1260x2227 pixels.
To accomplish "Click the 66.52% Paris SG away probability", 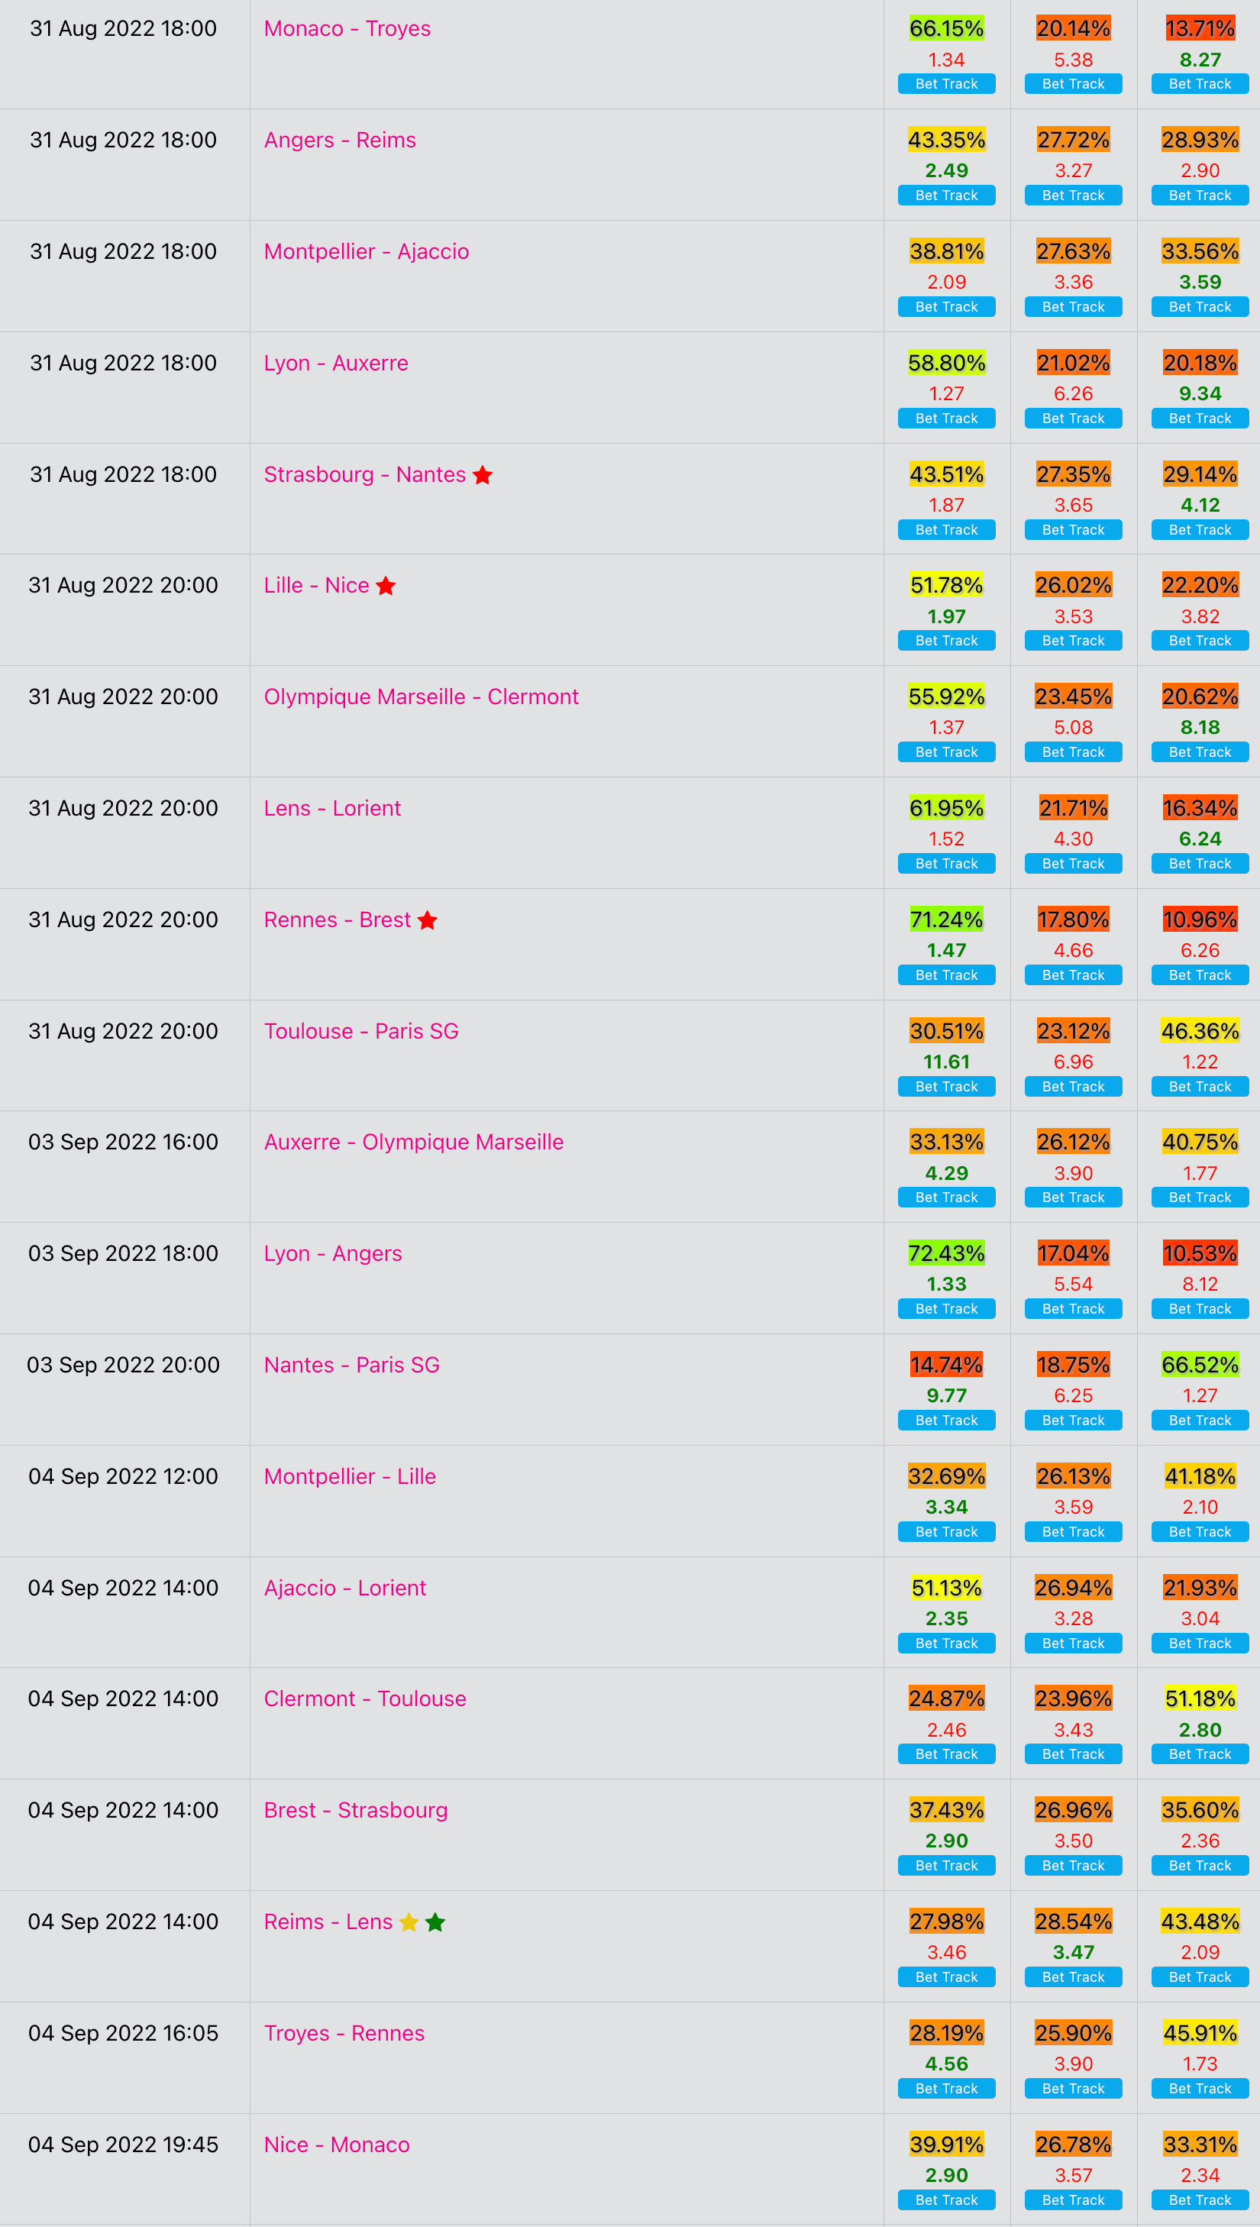I will click(x=1200, y=1366).
